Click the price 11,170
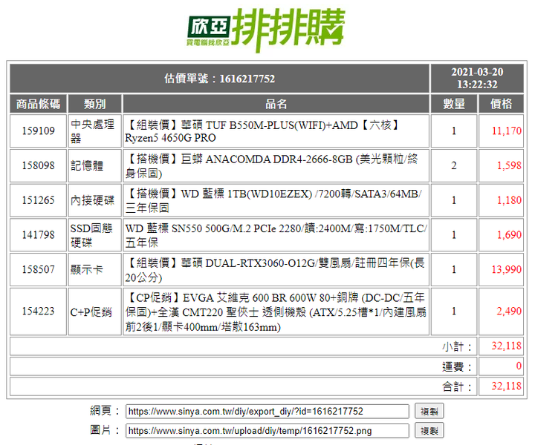The image size is (535, 445). tap(506, 131)
